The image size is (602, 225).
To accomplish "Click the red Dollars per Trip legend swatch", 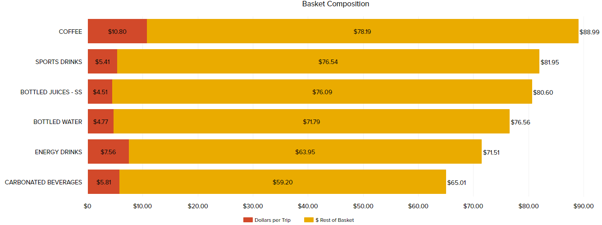I will point(248,220).
